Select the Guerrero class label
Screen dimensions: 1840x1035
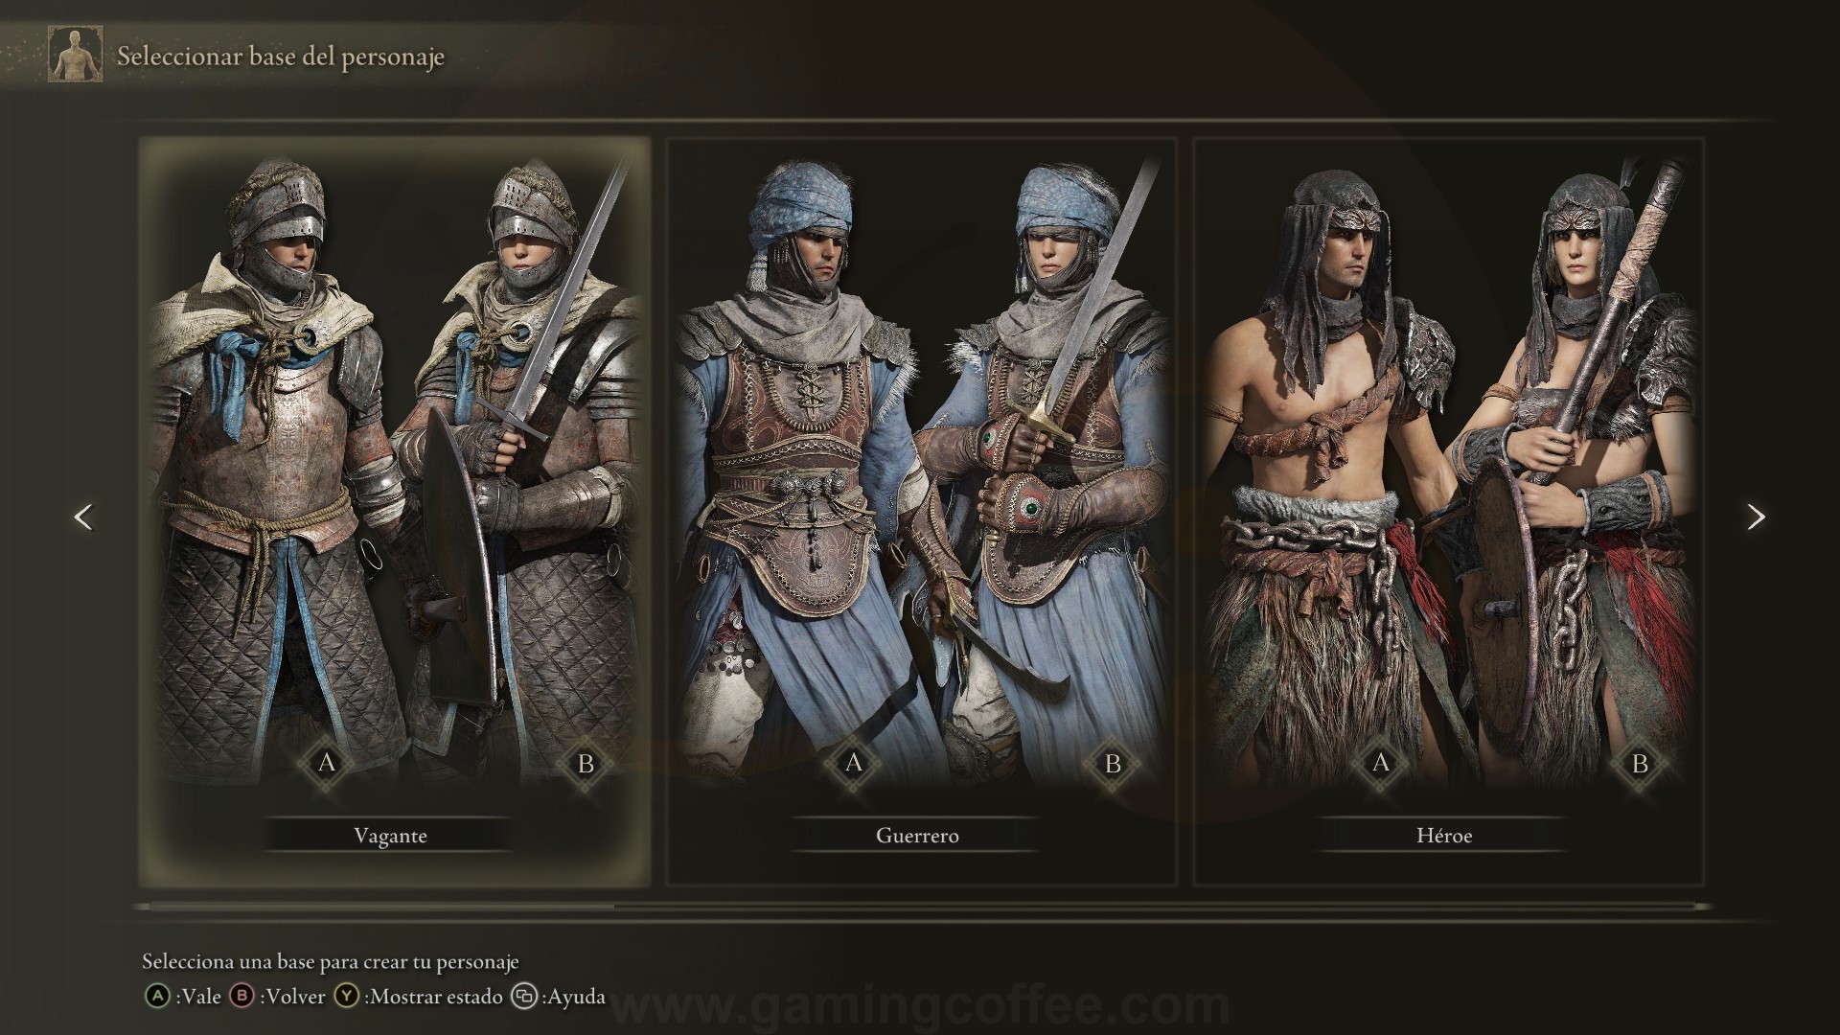(917, 835)
